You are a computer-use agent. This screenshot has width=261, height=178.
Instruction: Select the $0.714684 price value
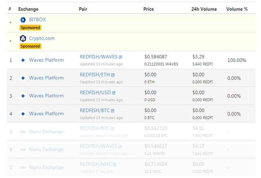click(x=156, y=164)
